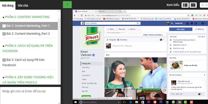This screenshot has height=104, width=208.
Task: Switch to the Nội dung tab
Action: pos(8,6)
